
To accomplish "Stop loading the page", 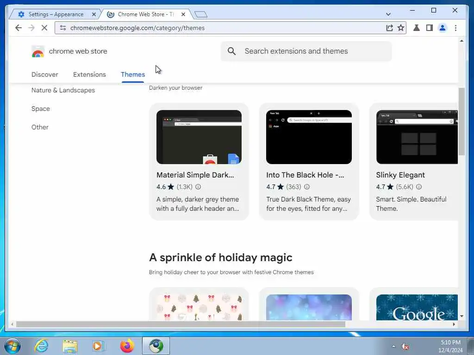I will (44, 28).
